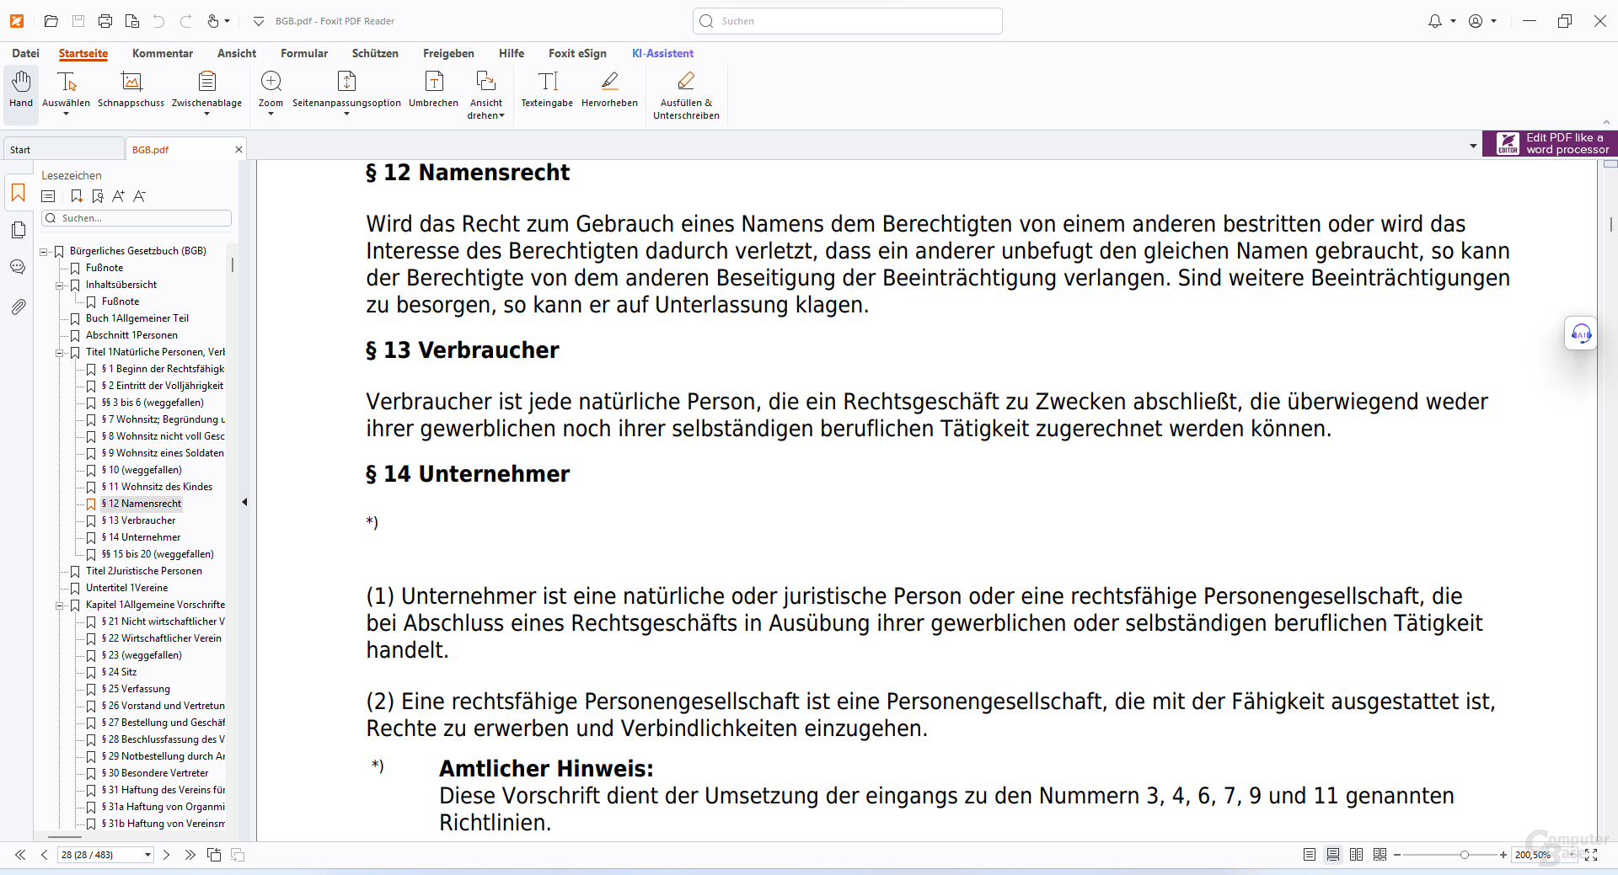Collapse the bookmark navigation panel arrow
Image resolution: width=1618 pixels, height=875 pixels.
244,502
